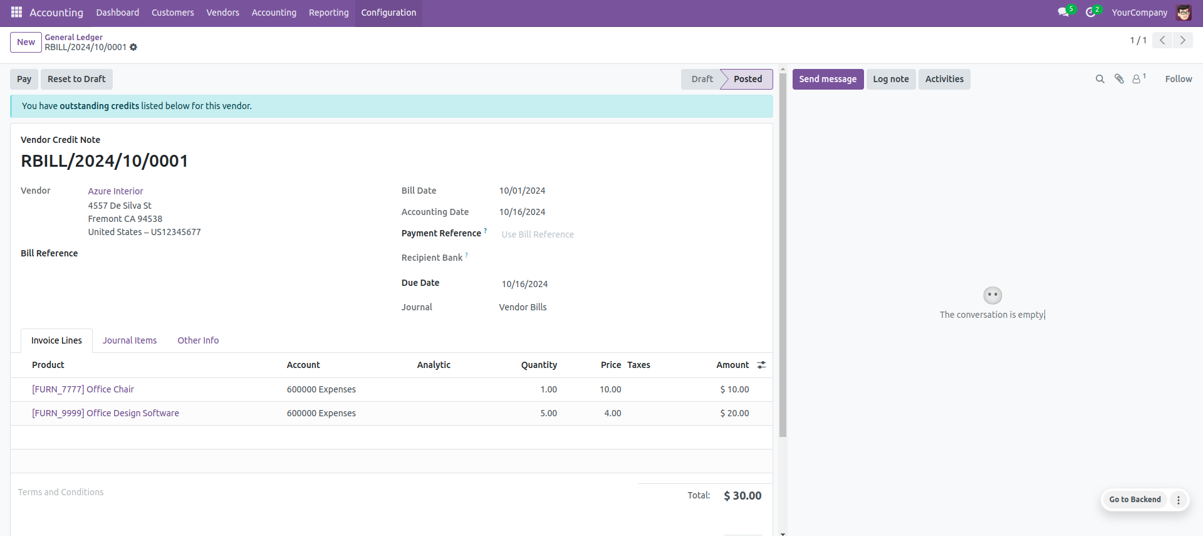Switch to the Other Info tab

198,340
